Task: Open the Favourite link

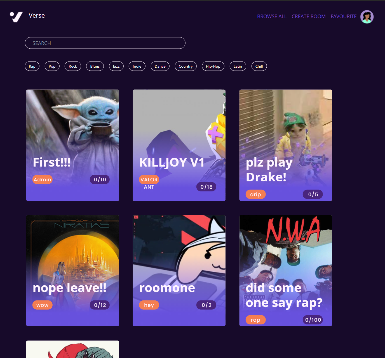Action: pos(344,16)
